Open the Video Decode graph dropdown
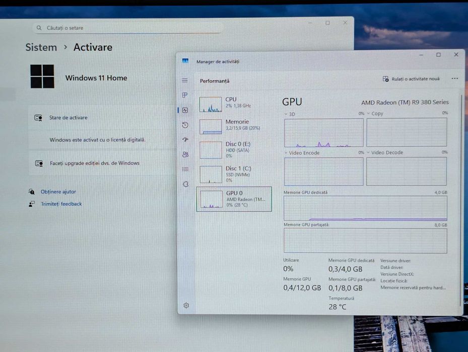 tap(368, 152)
